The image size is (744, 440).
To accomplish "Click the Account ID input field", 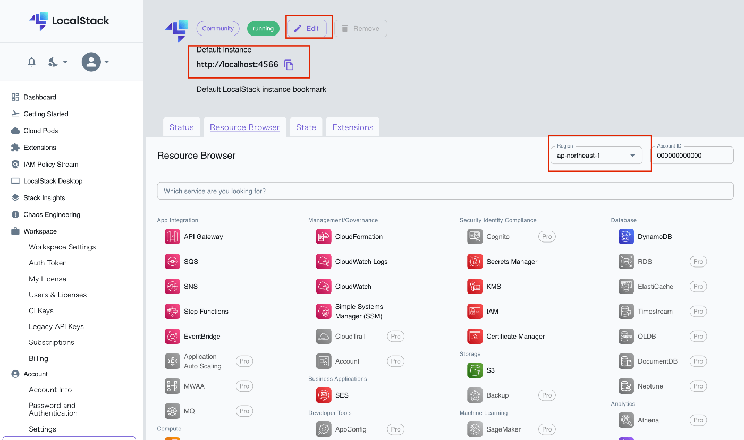I will click(692, 156).
